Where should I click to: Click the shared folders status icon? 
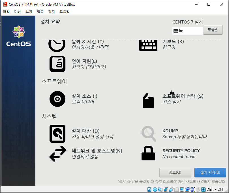[176, 190]
